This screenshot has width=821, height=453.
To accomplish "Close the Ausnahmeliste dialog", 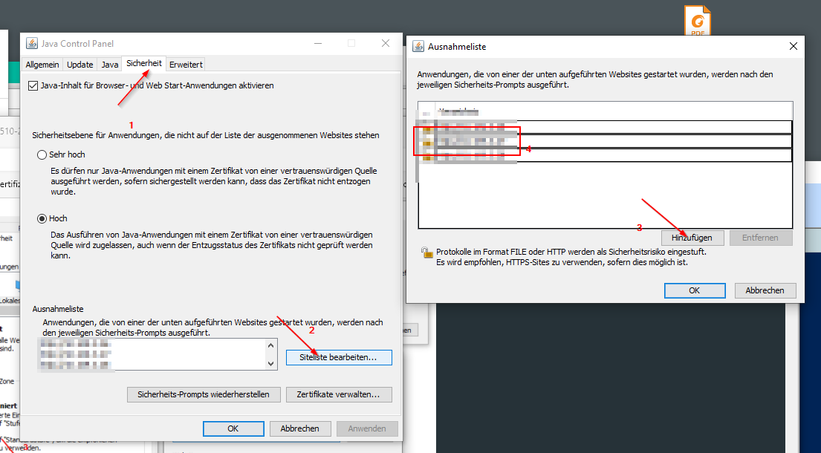I will pyautogui.click(x=794, y=47).
